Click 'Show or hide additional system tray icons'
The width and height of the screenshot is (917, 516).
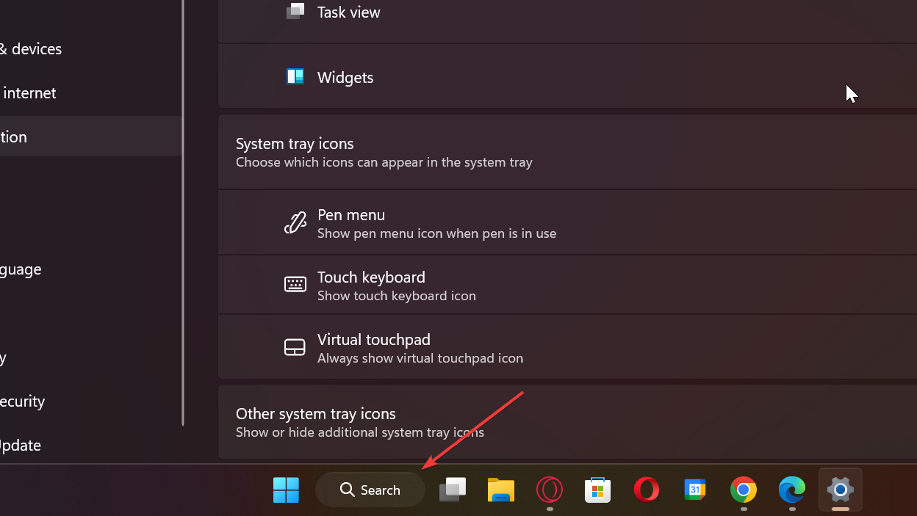pos(360,432)
